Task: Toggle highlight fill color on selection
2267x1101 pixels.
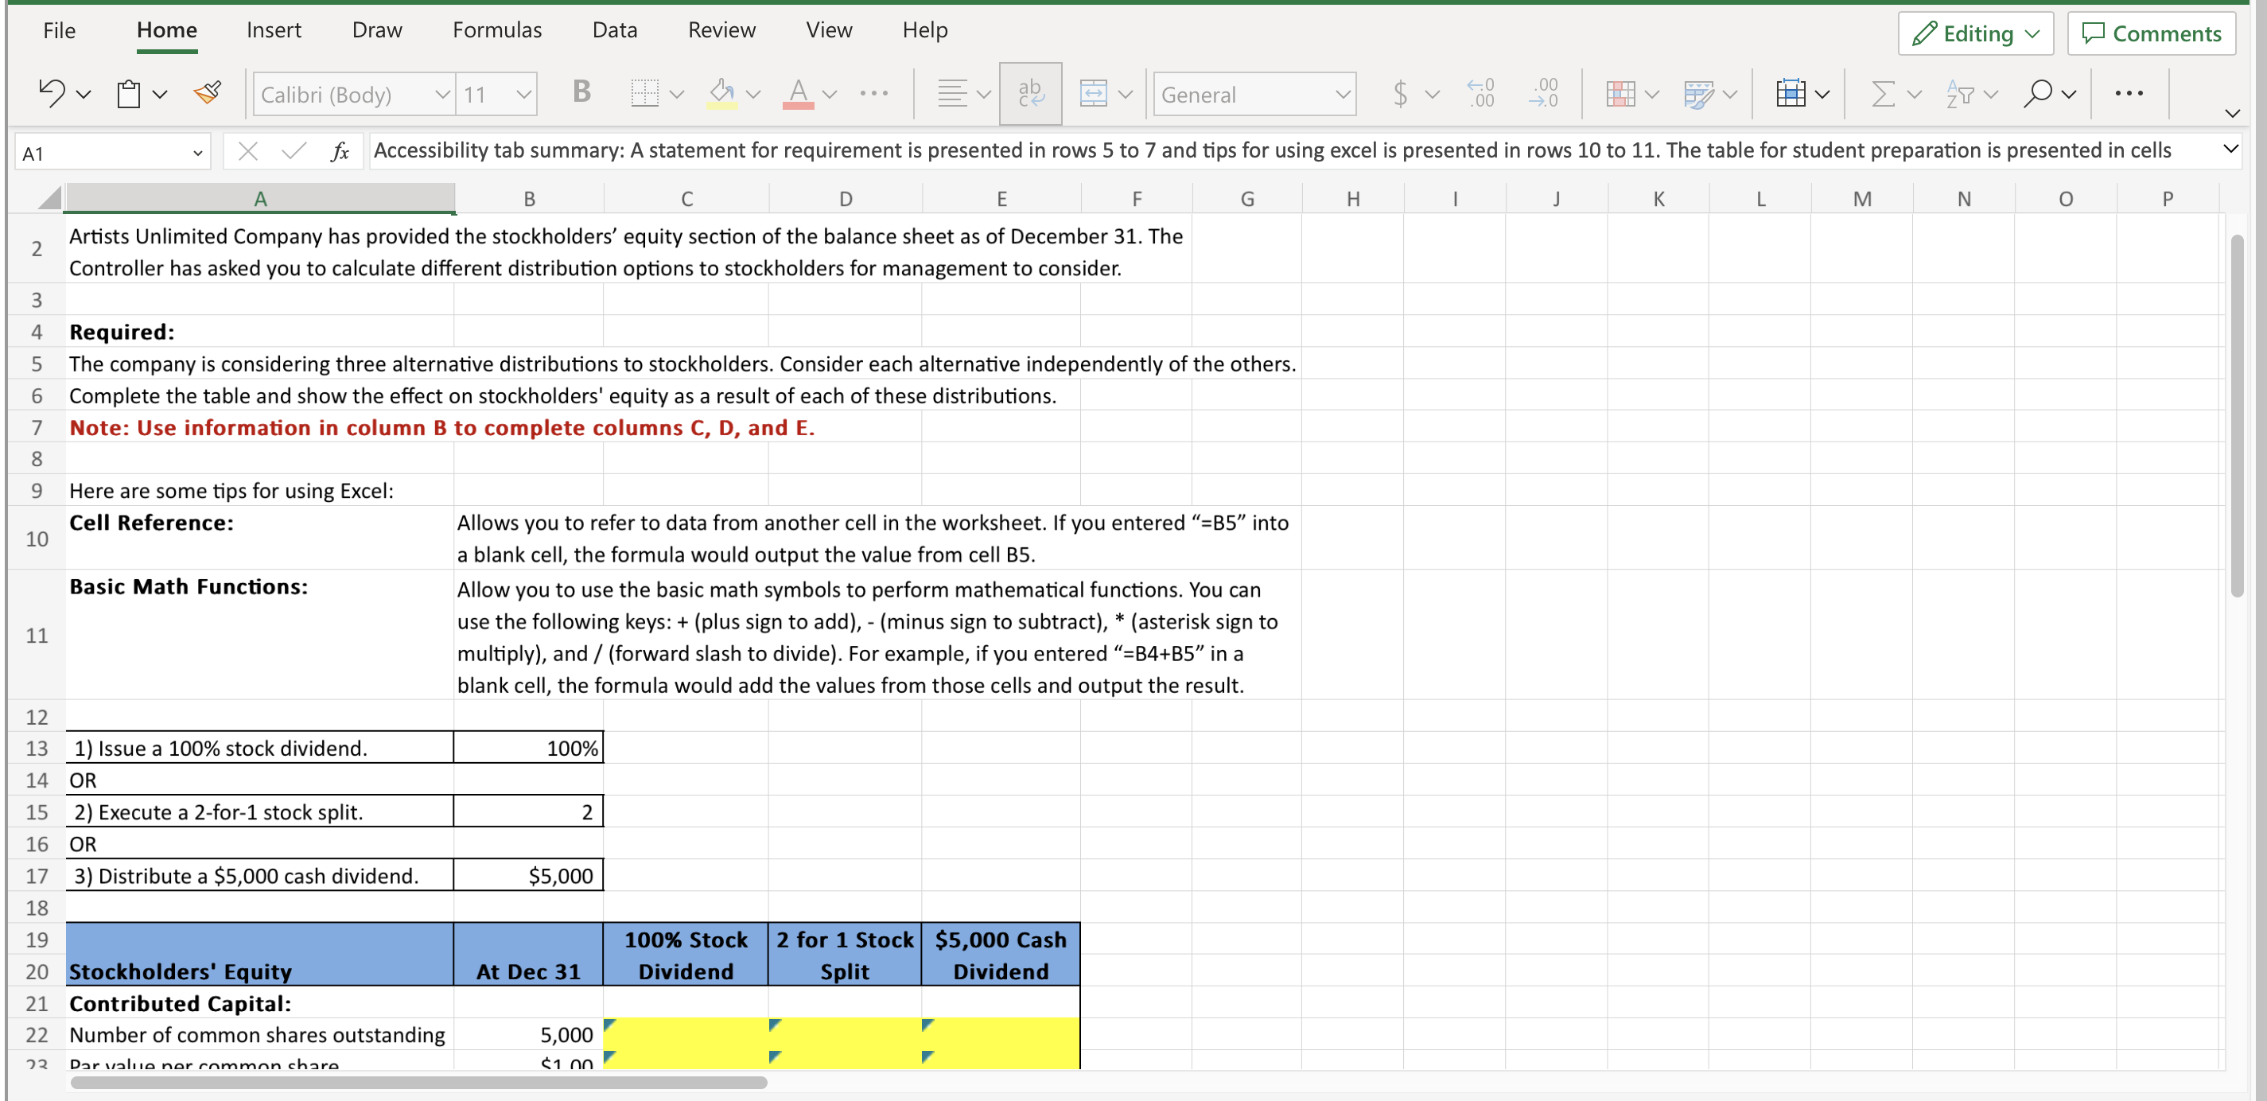Action: (723, 92)
